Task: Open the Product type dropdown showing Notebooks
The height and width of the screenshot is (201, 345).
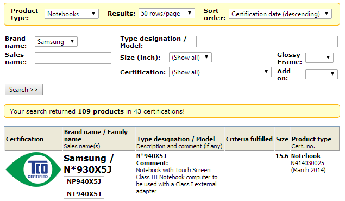Action: point(72,14)
